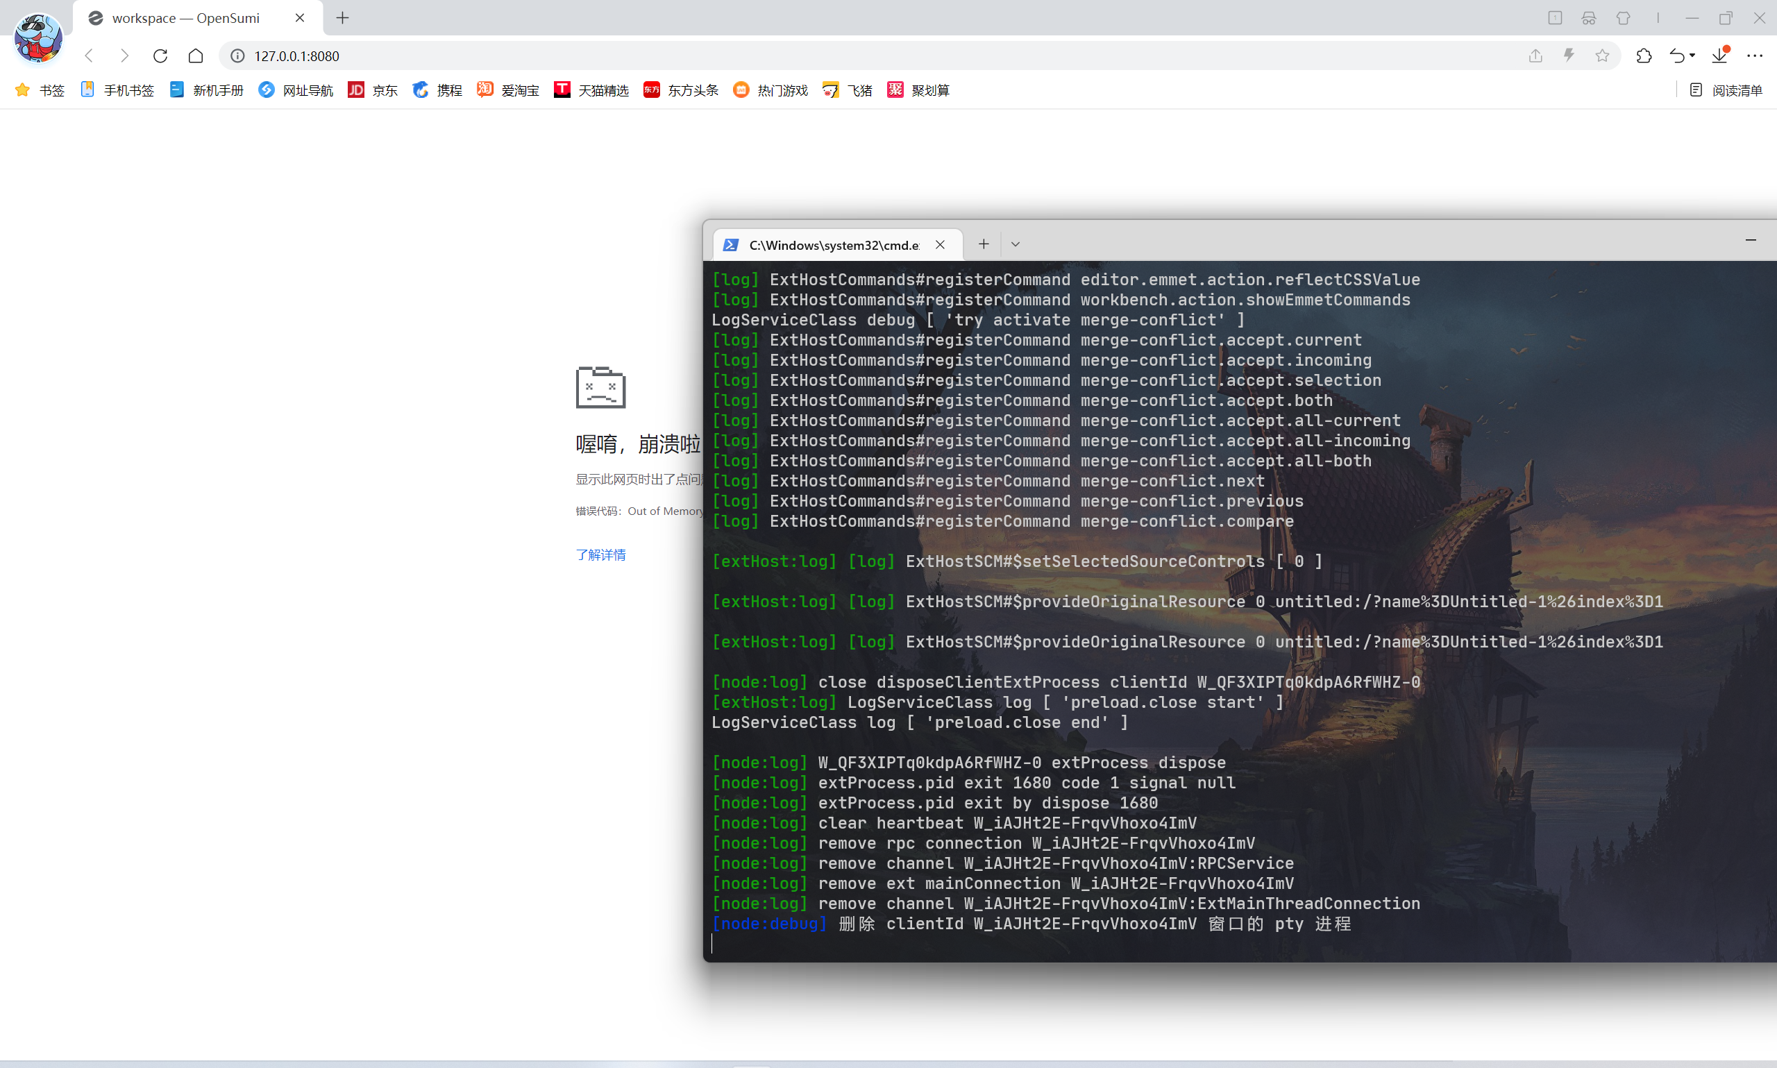Open the 爱淘宝 bookmark
Screen dimensions: 1777x1068
click(x=508, y=90)
